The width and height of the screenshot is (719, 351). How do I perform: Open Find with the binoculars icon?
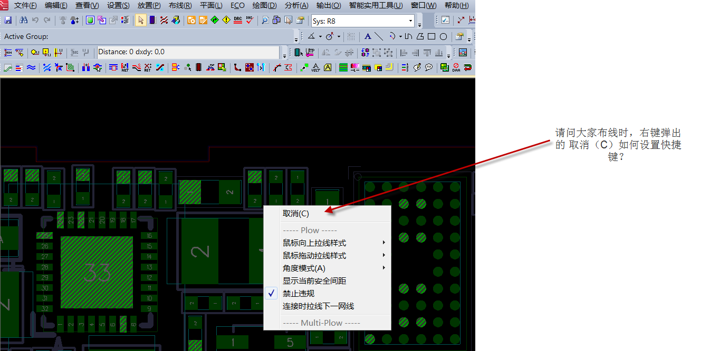[x=24, y=21]
